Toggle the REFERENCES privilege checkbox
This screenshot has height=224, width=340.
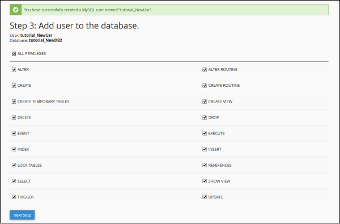pos(205,165)
